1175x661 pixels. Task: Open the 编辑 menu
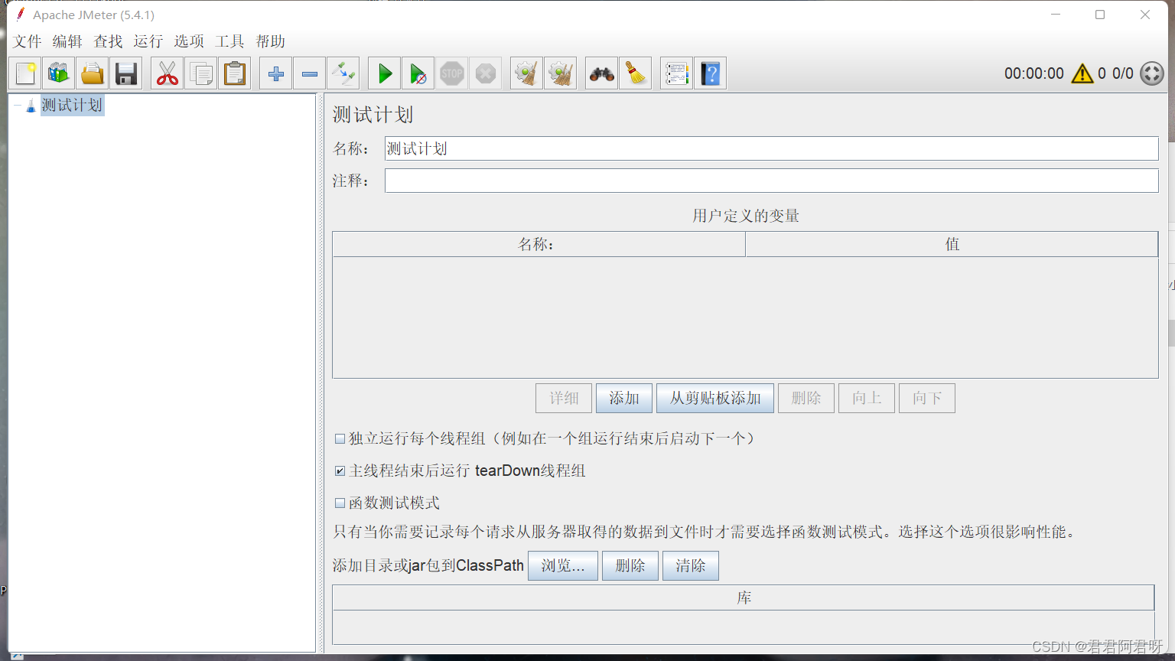click(x=67, y=41)
